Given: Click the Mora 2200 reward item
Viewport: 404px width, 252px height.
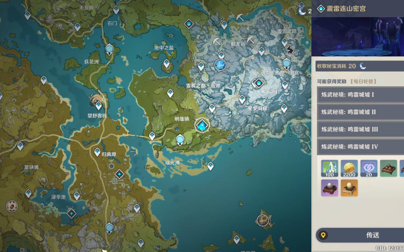Looking at the screenshot, I should (x=349, y=168).
